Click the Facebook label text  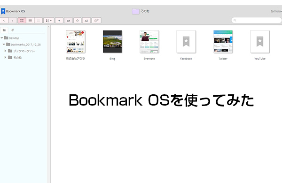click(186, 59)
